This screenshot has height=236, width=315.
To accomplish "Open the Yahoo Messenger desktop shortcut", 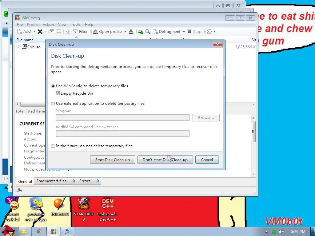I will (x=12, y=209).
